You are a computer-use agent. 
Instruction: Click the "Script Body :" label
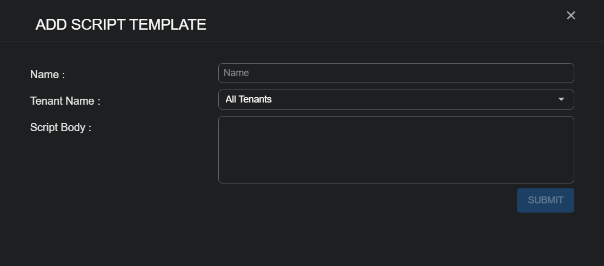[61, 128]
